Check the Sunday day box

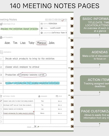[47, 20]
